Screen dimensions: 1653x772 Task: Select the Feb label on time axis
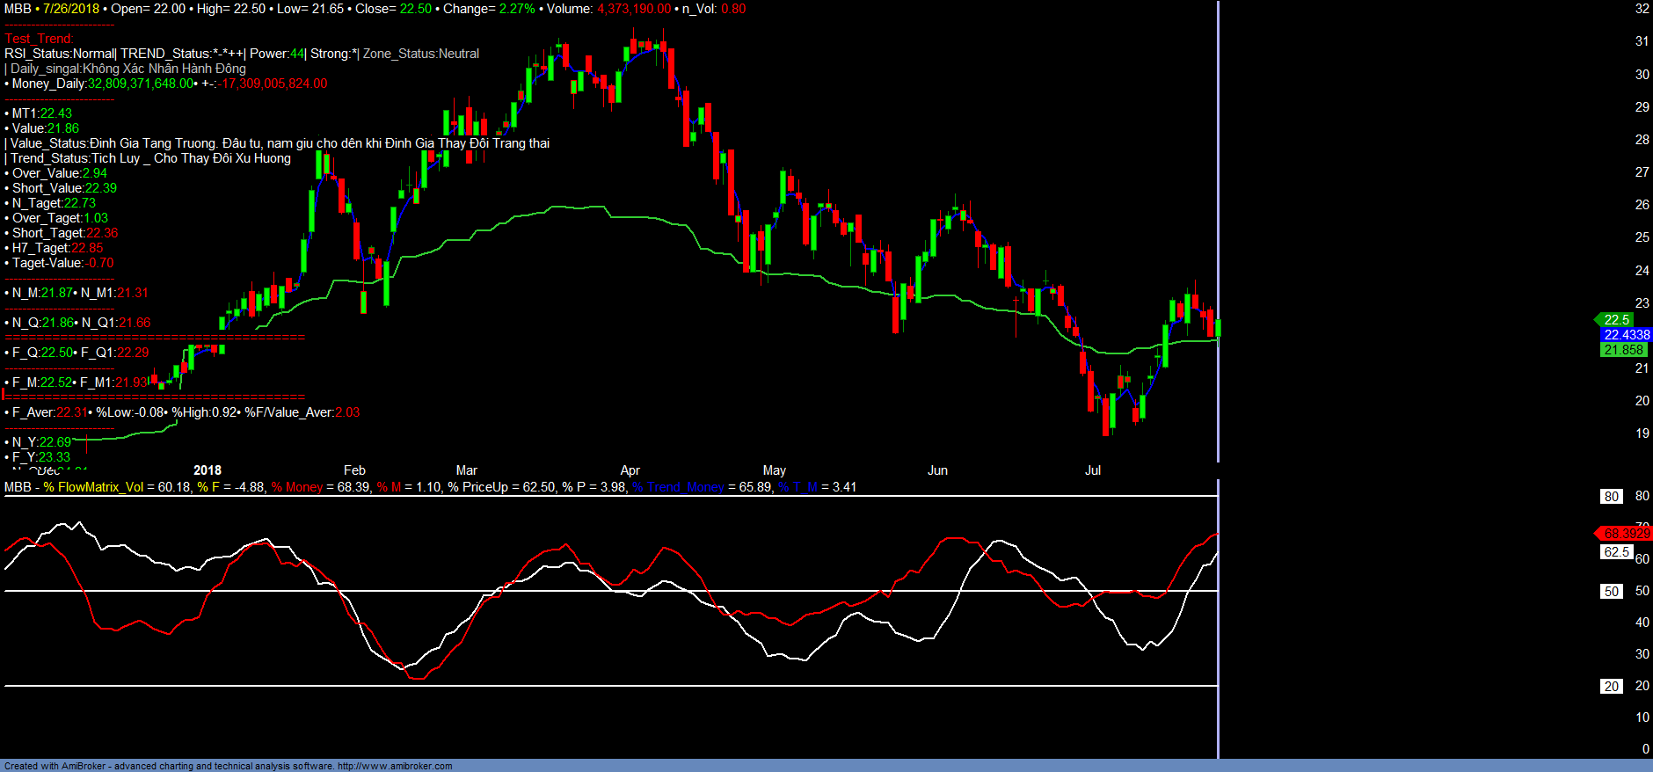coord(354,470)
